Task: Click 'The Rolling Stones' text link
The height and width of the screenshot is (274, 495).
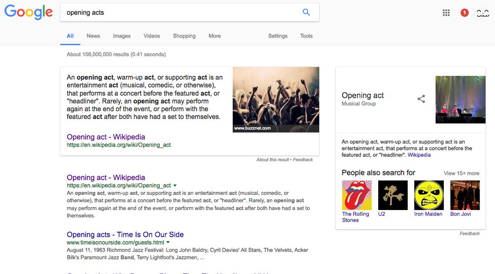Action: [x=356, y=217]
